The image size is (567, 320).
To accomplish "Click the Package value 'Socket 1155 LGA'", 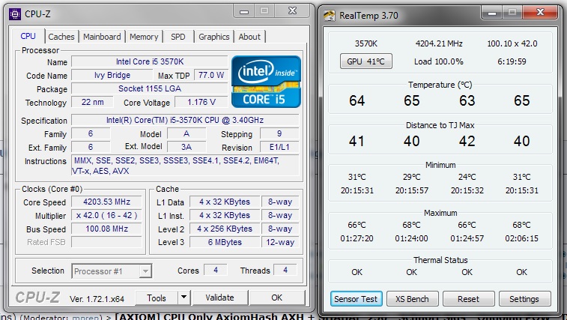I will 150,88.
